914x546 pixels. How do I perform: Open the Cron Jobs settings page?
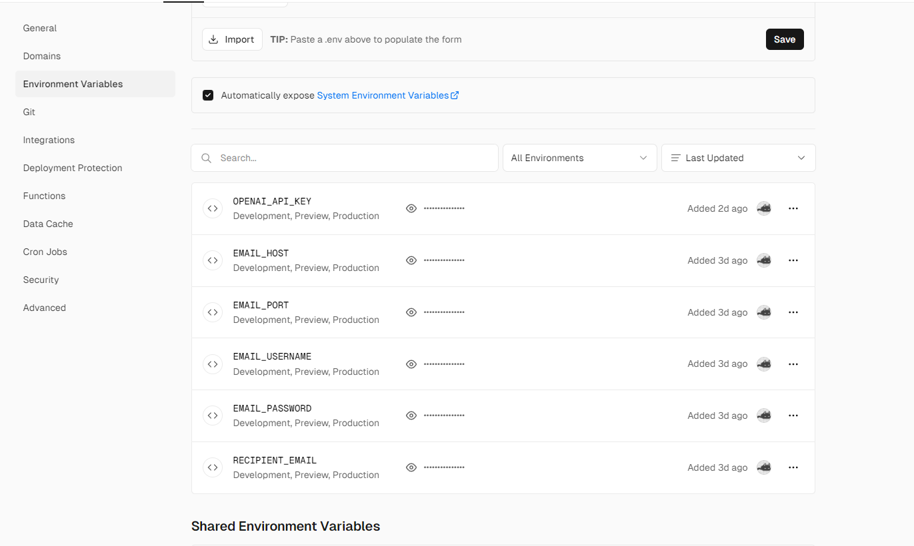pyautogui.click(x=45, y=252)
